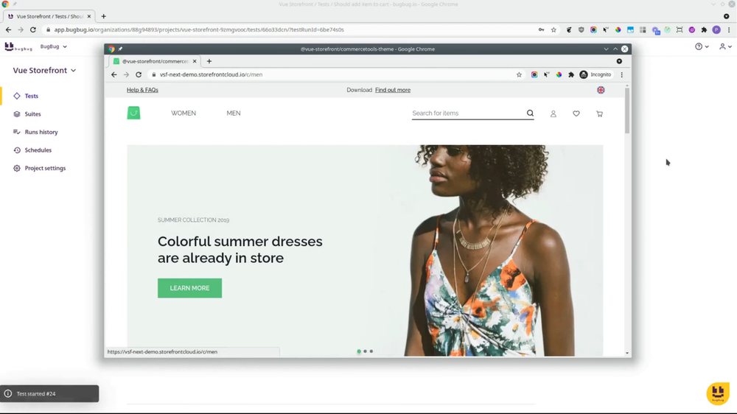This screenshot has width=737, height=414.
Task: Open extensions puzzle icon in inner window
Action: click(x=571, y=74)
